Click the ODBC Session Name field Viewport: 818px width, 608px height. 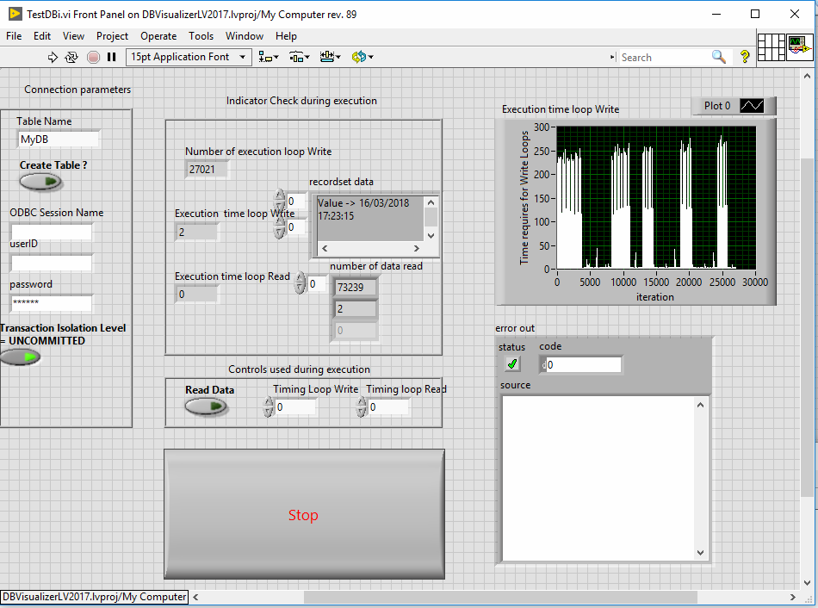tap(52, 232)
